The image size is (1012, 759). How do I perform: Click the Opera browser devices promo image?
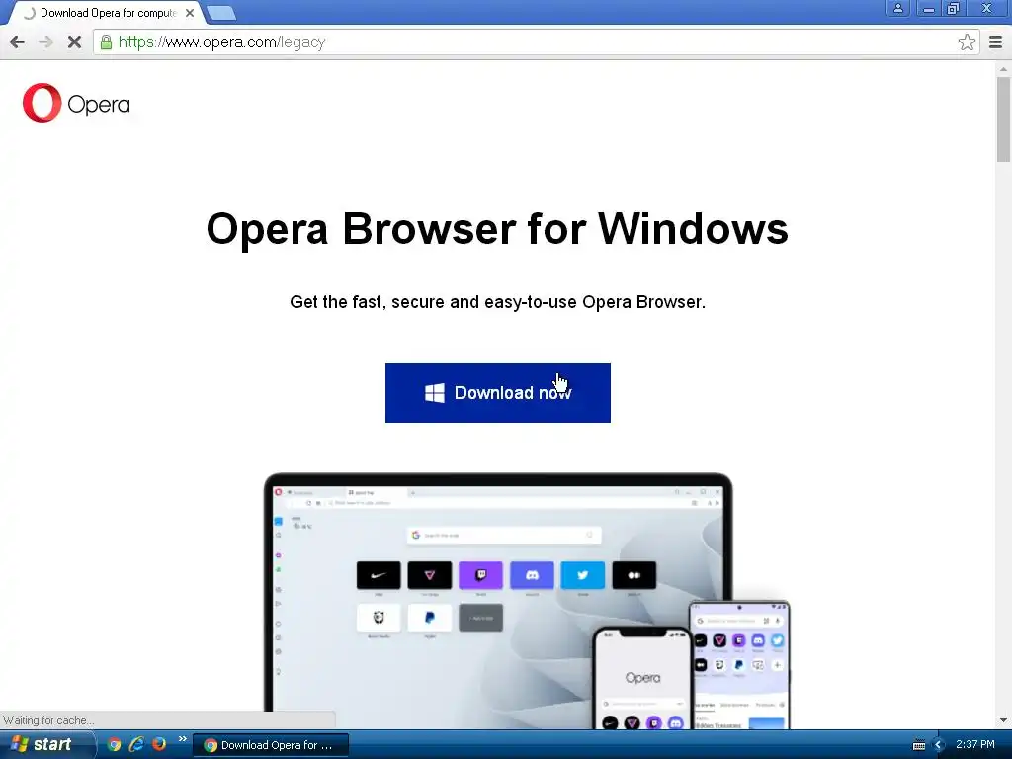pyautogui.click(x=528, y=602)
